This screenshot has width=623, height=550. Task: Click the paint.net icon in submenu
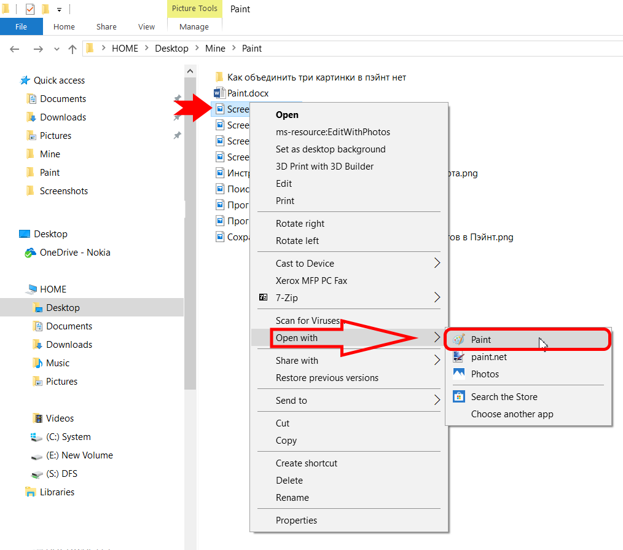point(458,357)
